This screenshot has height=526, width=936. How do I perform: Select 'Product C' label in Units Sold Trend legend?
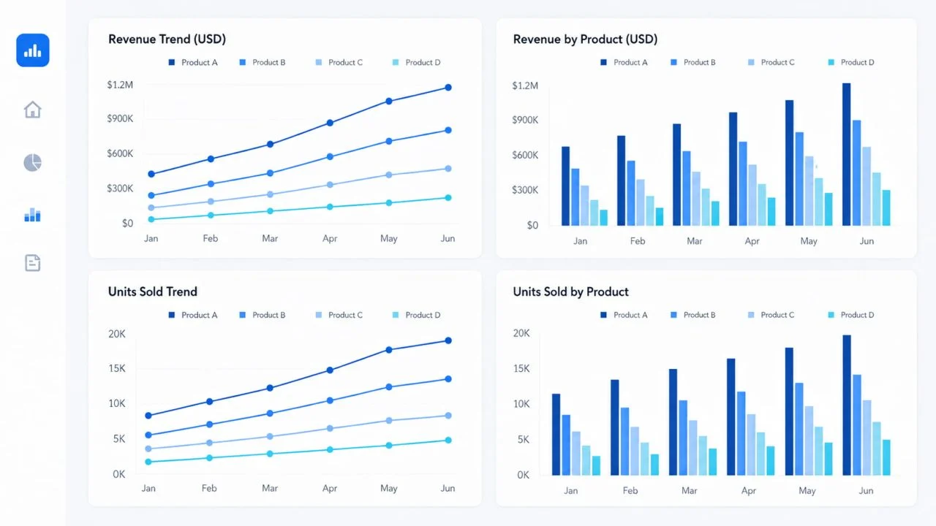[345, 315]
